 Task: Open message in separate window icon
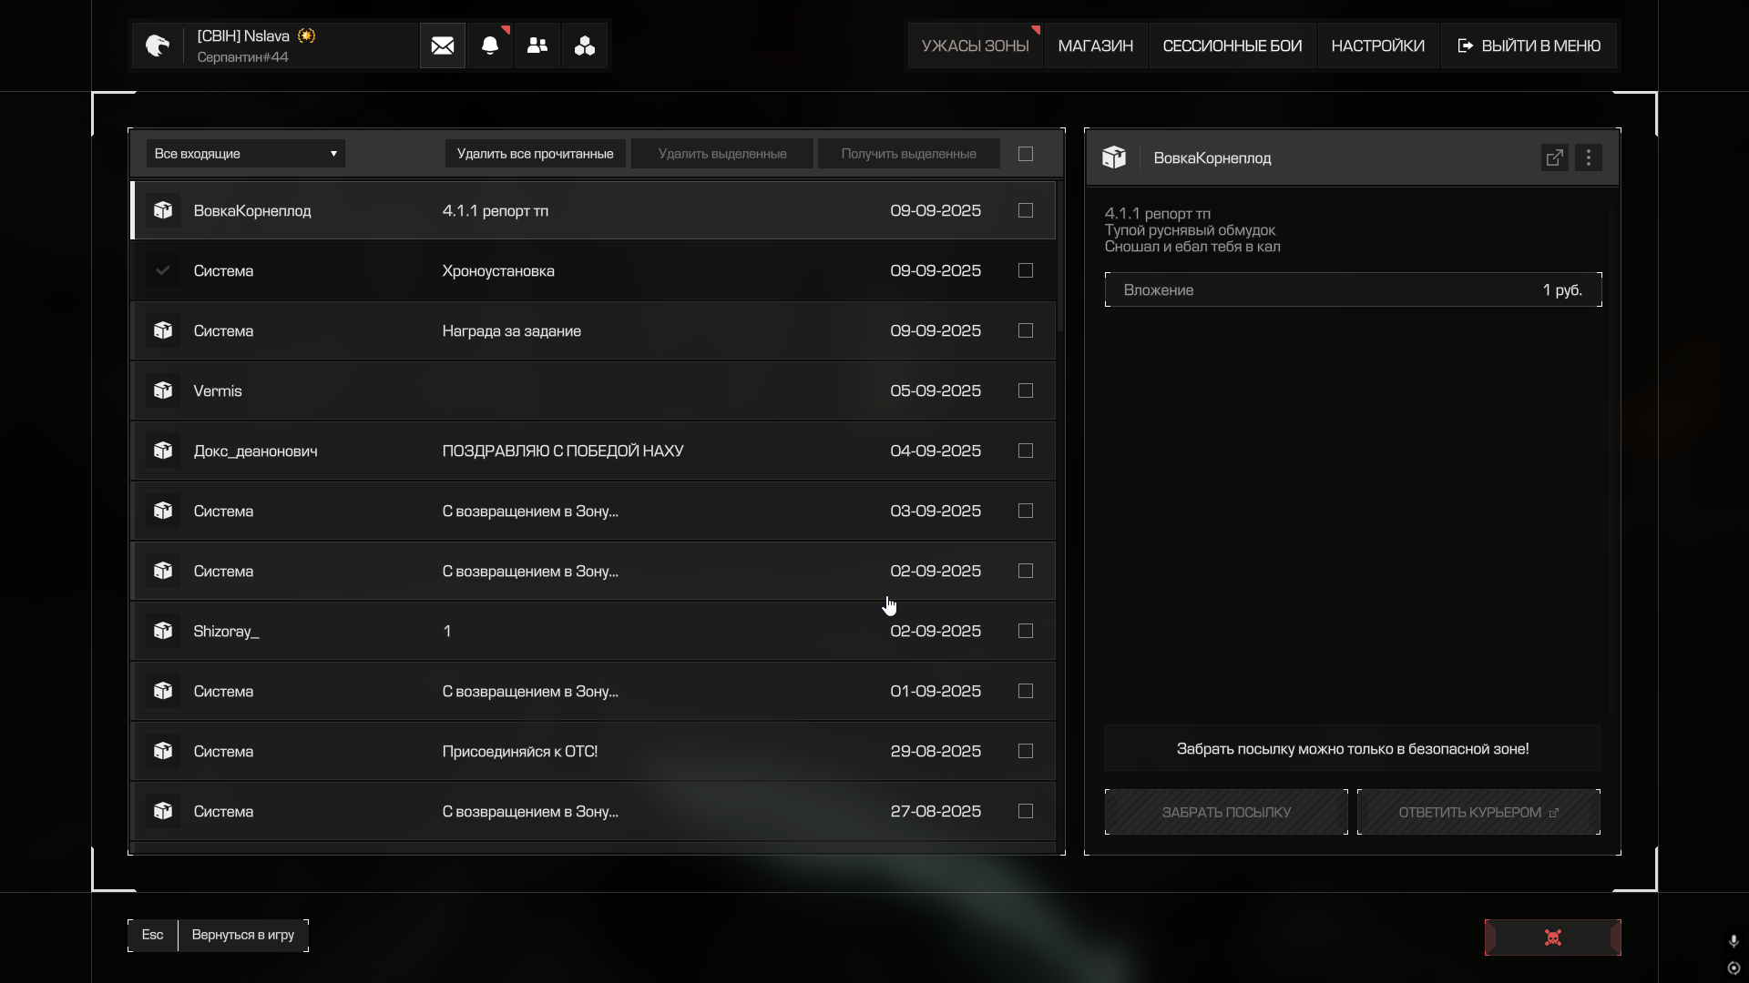[x=1555, y=157]
